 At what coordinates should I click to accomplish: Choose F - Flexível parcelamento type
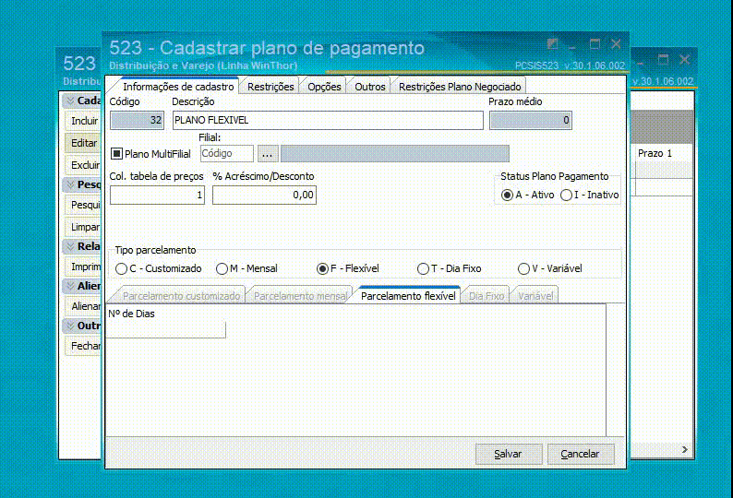(322, 268)
